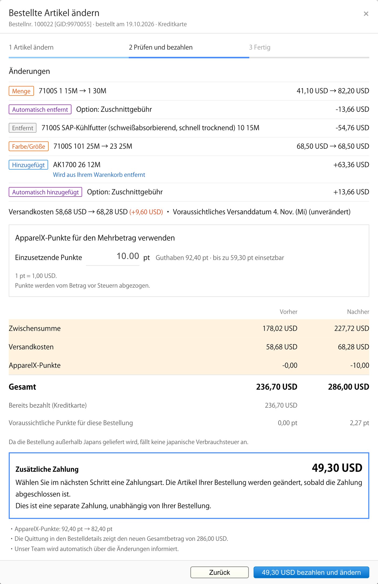The image size is (378, 584).
Task: Close the Bestellte Artikel ändern dialog
Action: [x=366, y=14]
